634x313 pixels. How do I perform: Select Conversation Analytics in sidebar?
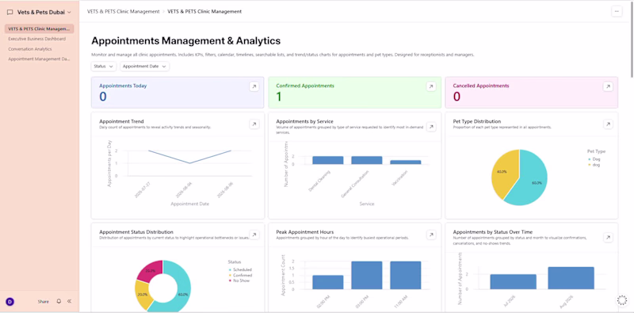pyautogui.click(x=30, y=49)
